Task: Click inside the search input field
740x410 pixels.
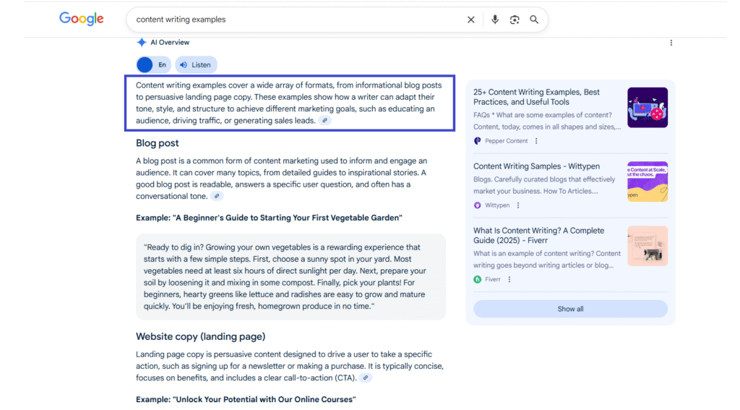Action: (x=289, y=20)
